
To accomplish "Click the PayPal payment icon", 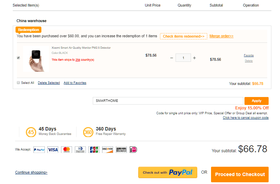I will click(39, 149).
